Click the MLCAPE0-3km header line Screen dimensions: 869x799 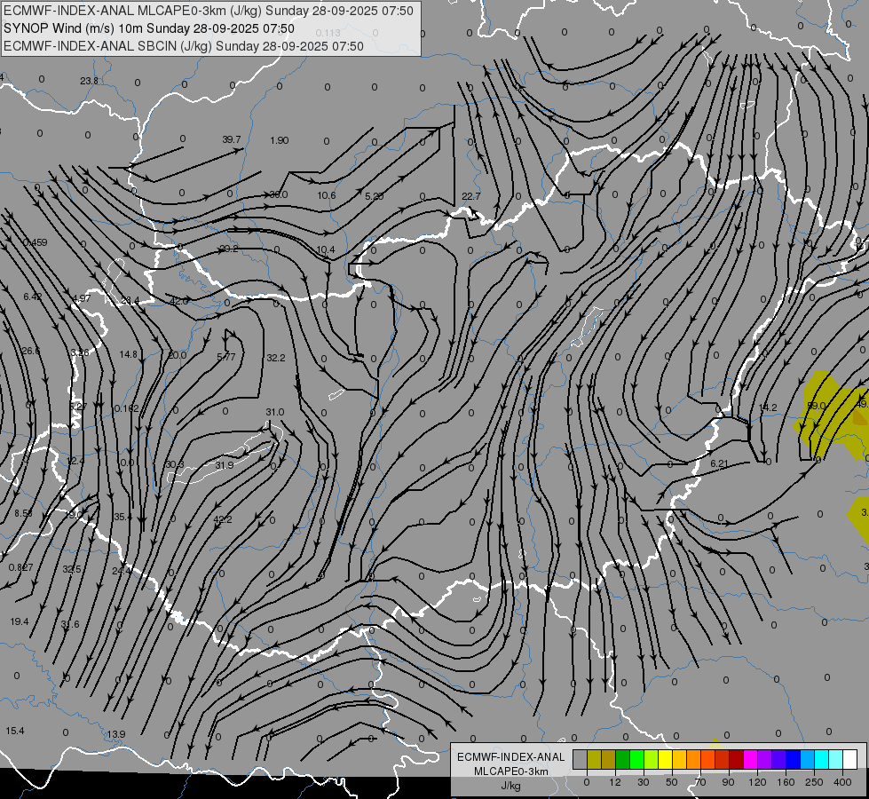(x=209, y=11)
